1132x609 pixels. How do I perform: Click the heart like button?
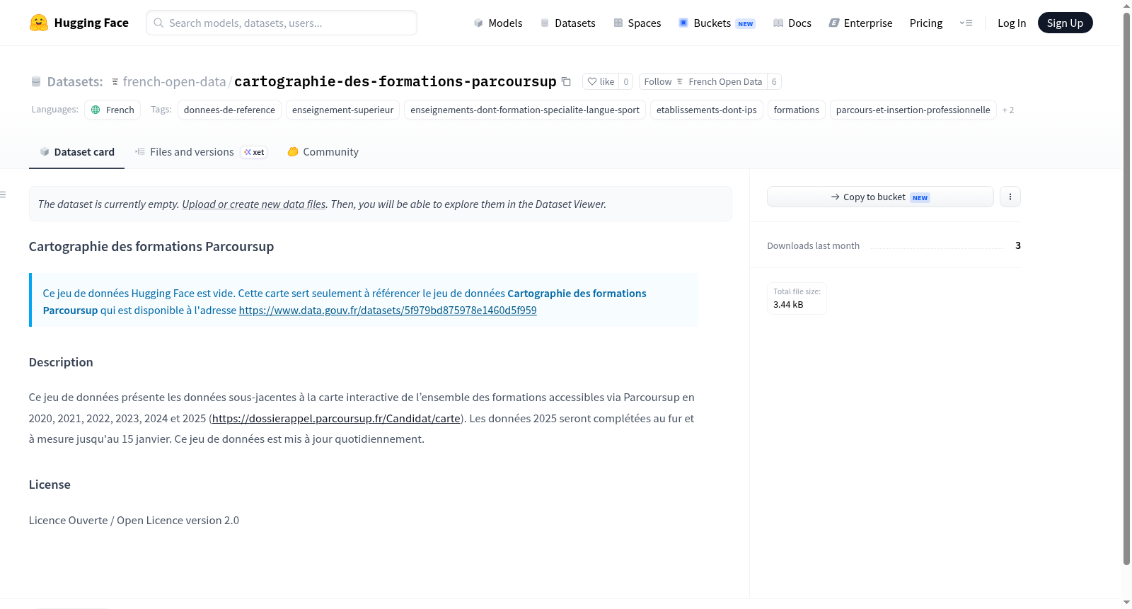pyautogui.click(x=601, y=81)
